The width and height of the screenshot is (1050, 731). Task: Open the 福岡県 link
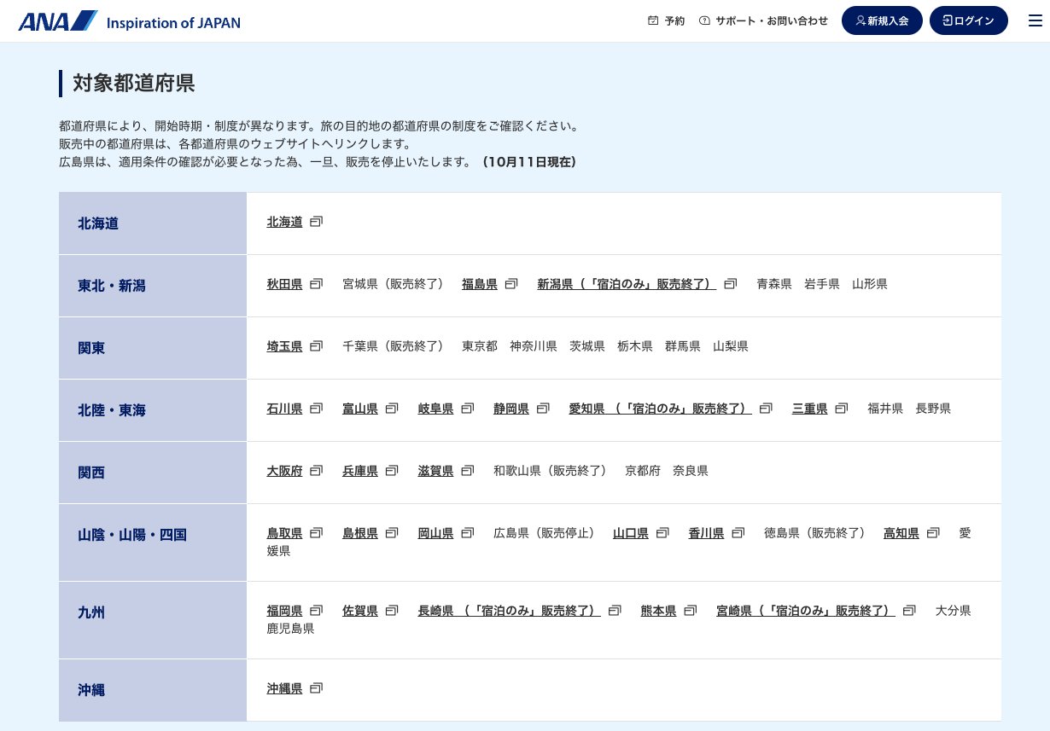click(285, 611)
